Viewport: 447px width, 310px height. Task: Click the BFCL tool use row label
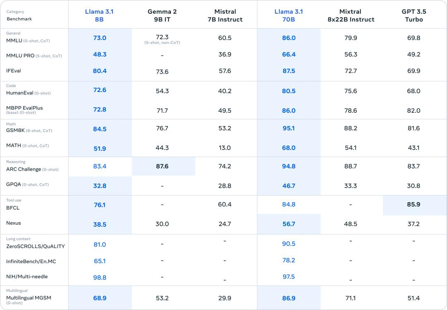pyautogui.click(x=13, y=208)
